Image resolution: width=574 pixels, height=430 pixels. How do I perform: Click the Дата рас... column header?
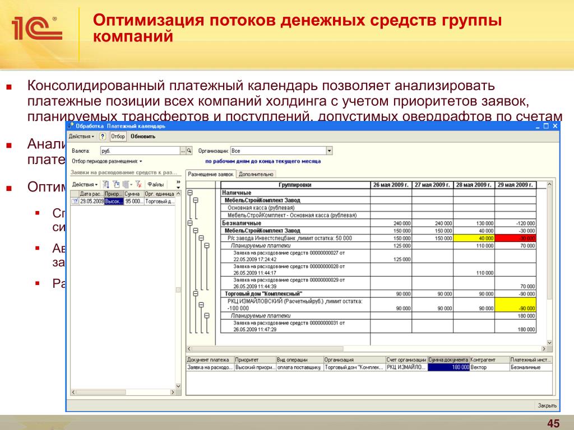(91, 194)
